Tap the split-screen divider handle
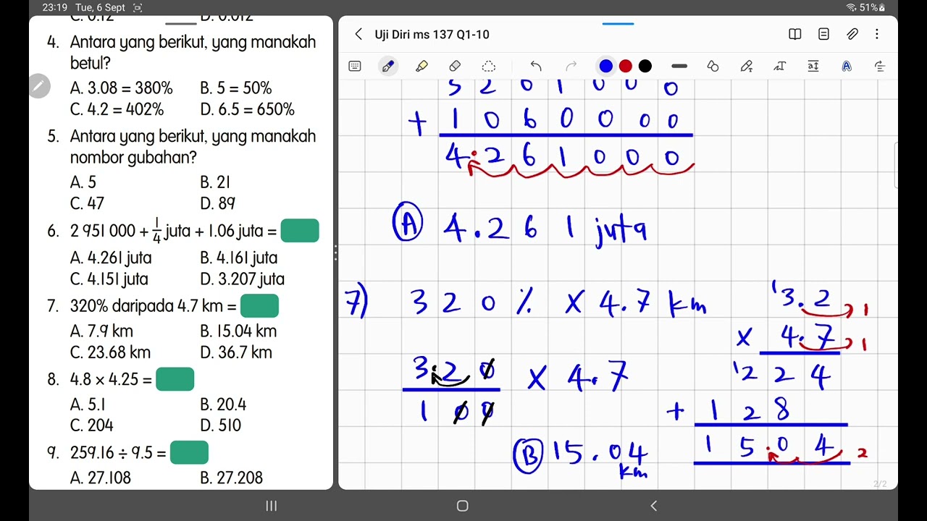Viewport: 927px width, 521px height. 335,253
